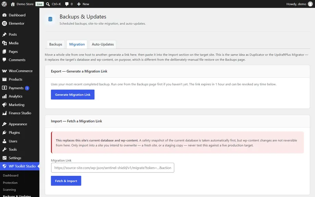This screenshot has height=197, width=315.
Task: Open the WooCommerce menu label
Action: (20, 71)
